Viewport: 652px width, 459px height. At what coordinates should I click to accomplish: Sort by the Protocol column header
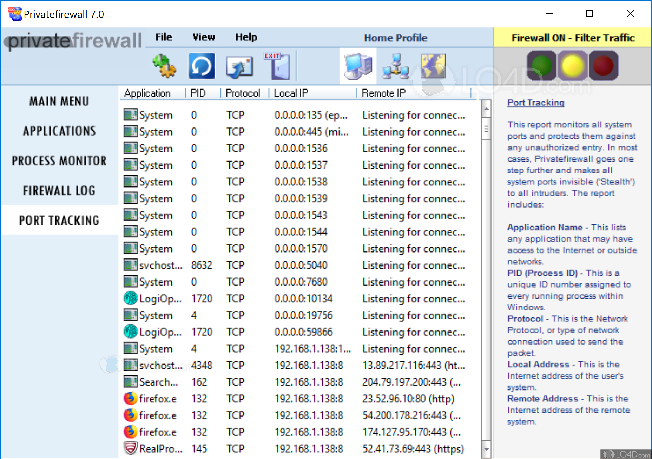pos(243,93)
